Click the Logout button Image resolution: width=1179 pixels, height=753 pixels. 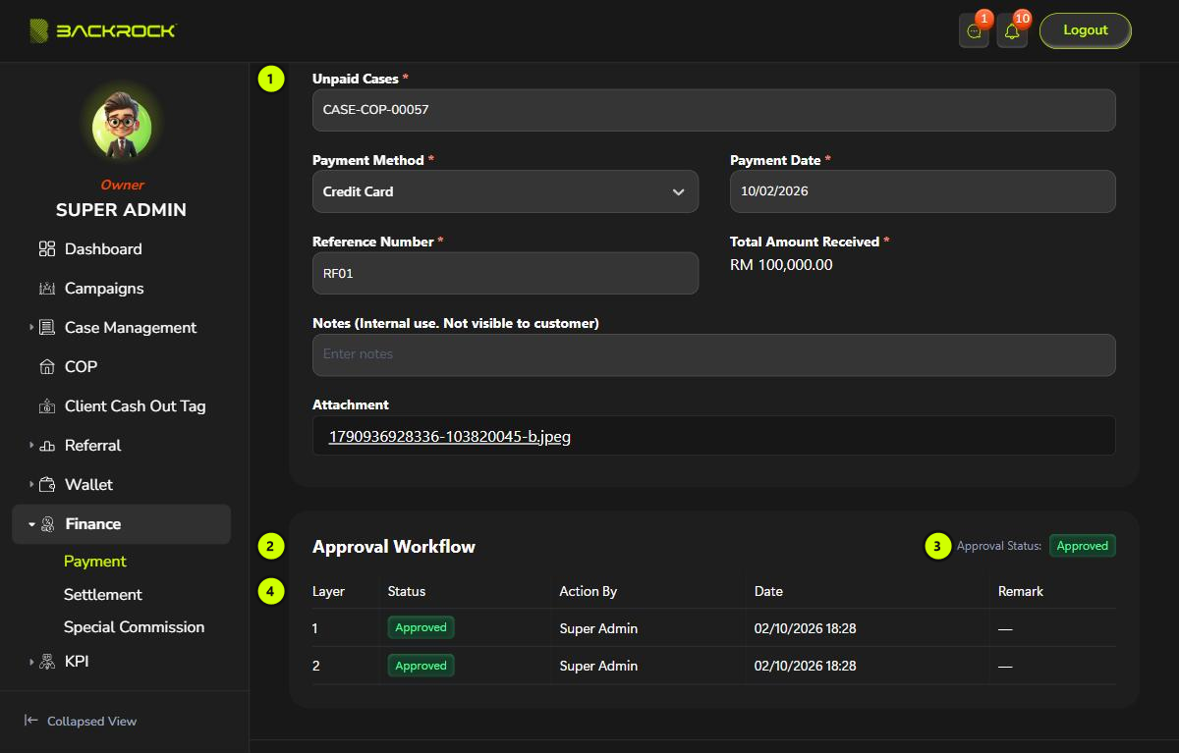tap(1086, 30)
